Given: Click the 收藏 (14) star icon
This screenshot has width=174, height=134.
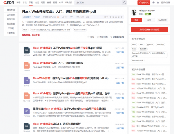Looking at the screenshot, I should pos(98,37).
